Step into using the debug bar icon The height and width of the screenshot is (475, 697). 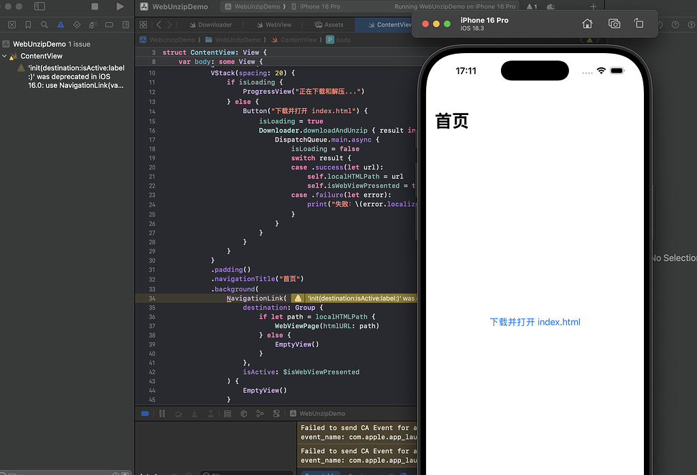[x=194, y=413]
